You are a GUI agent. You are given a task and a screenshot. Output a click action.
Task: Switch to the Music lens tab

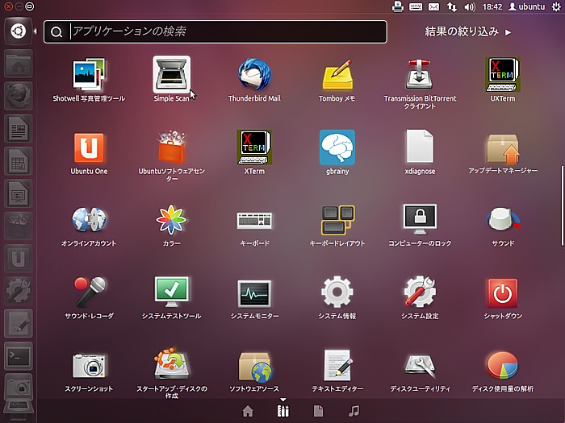coord(354,411)
